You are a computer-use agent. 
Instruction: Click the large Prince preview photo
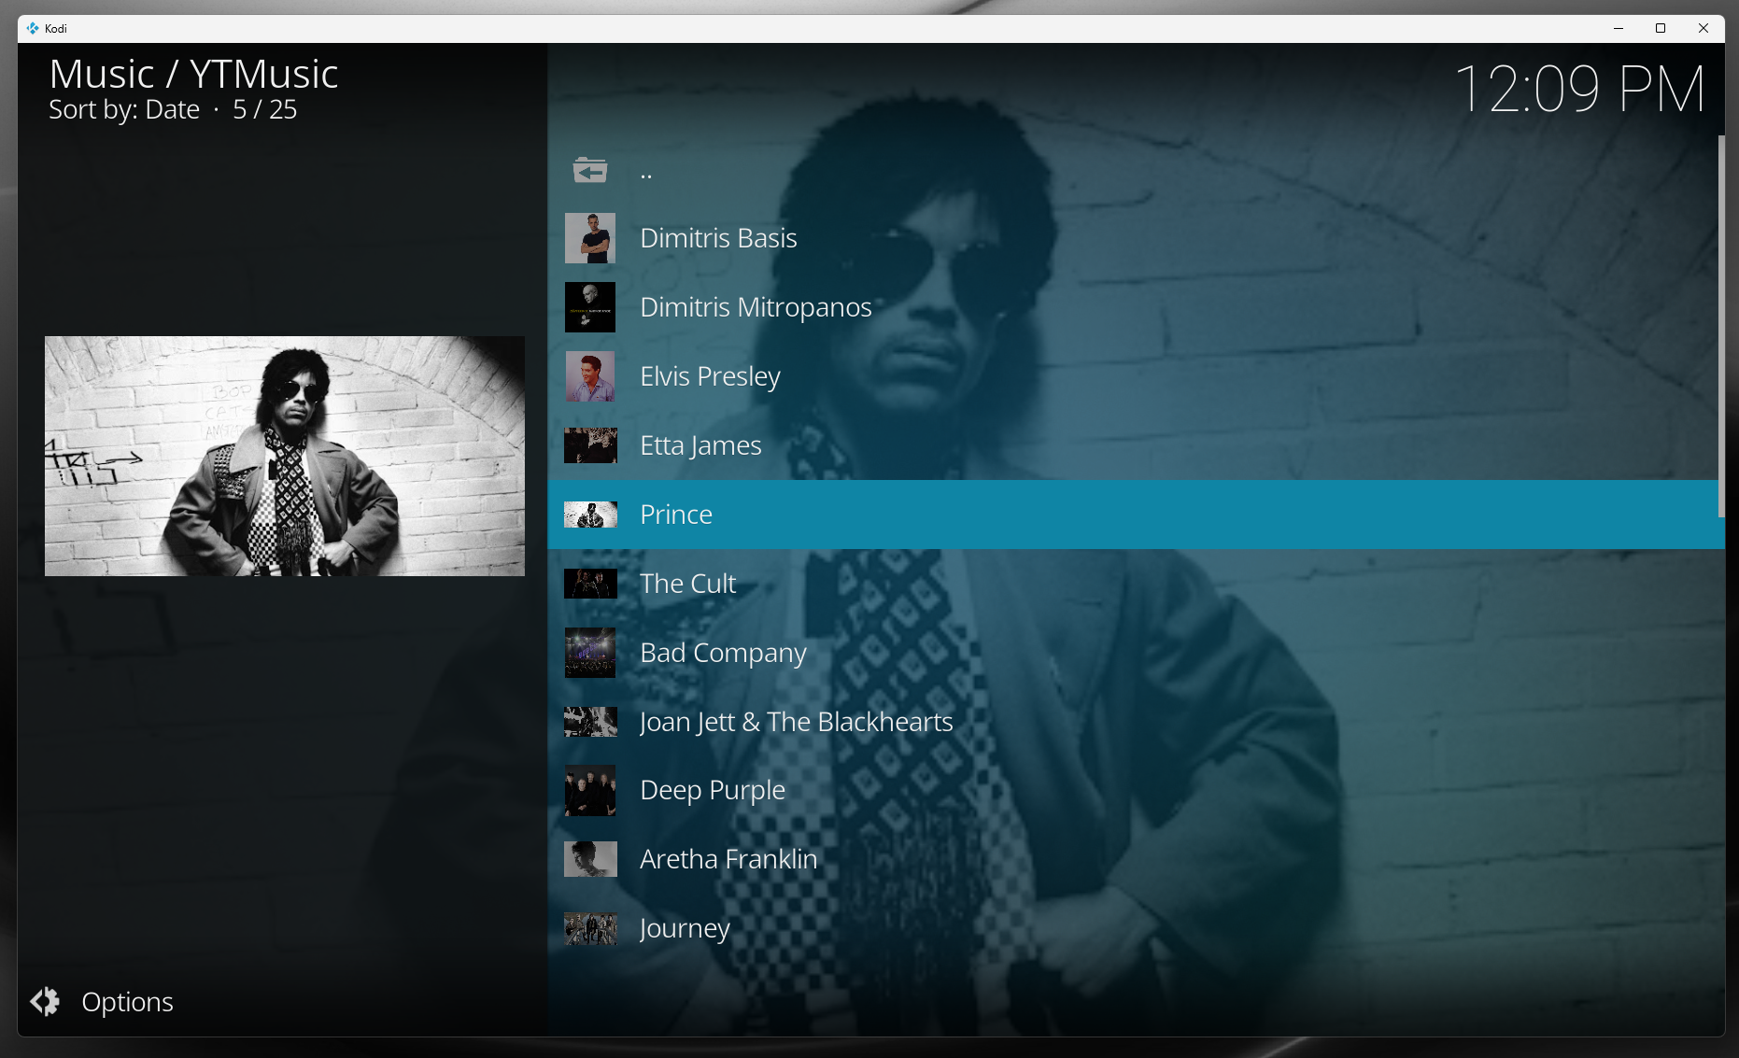click(285, 456)
